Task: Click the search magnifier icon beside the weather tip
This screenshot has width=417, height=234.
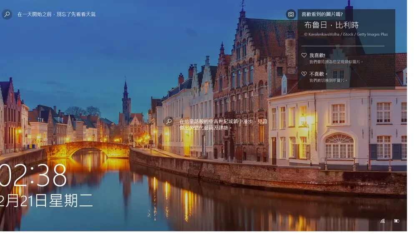Action: point(7,14)
